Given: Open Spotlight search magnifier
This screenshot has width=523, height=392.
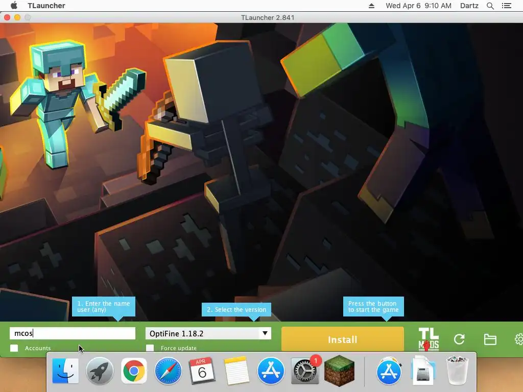Looking at the screenshot, I should pos(490,6).
